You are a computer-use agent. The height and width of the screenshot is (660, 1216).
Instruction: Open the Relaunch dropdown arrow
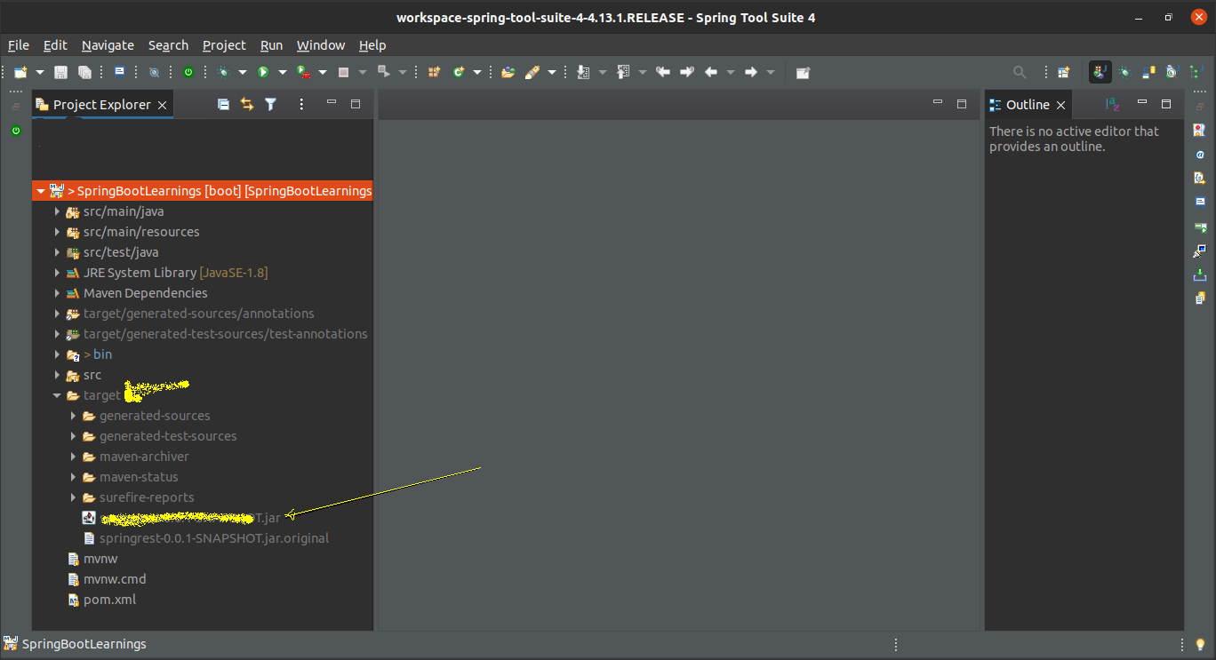pyautogui.click(x=322, y=72)
